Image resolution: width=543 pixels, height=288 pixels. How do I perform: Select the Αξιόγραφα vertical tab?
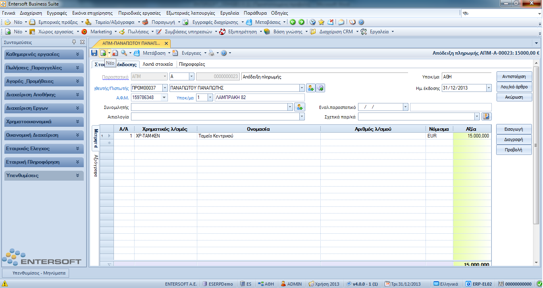[96, 165]
